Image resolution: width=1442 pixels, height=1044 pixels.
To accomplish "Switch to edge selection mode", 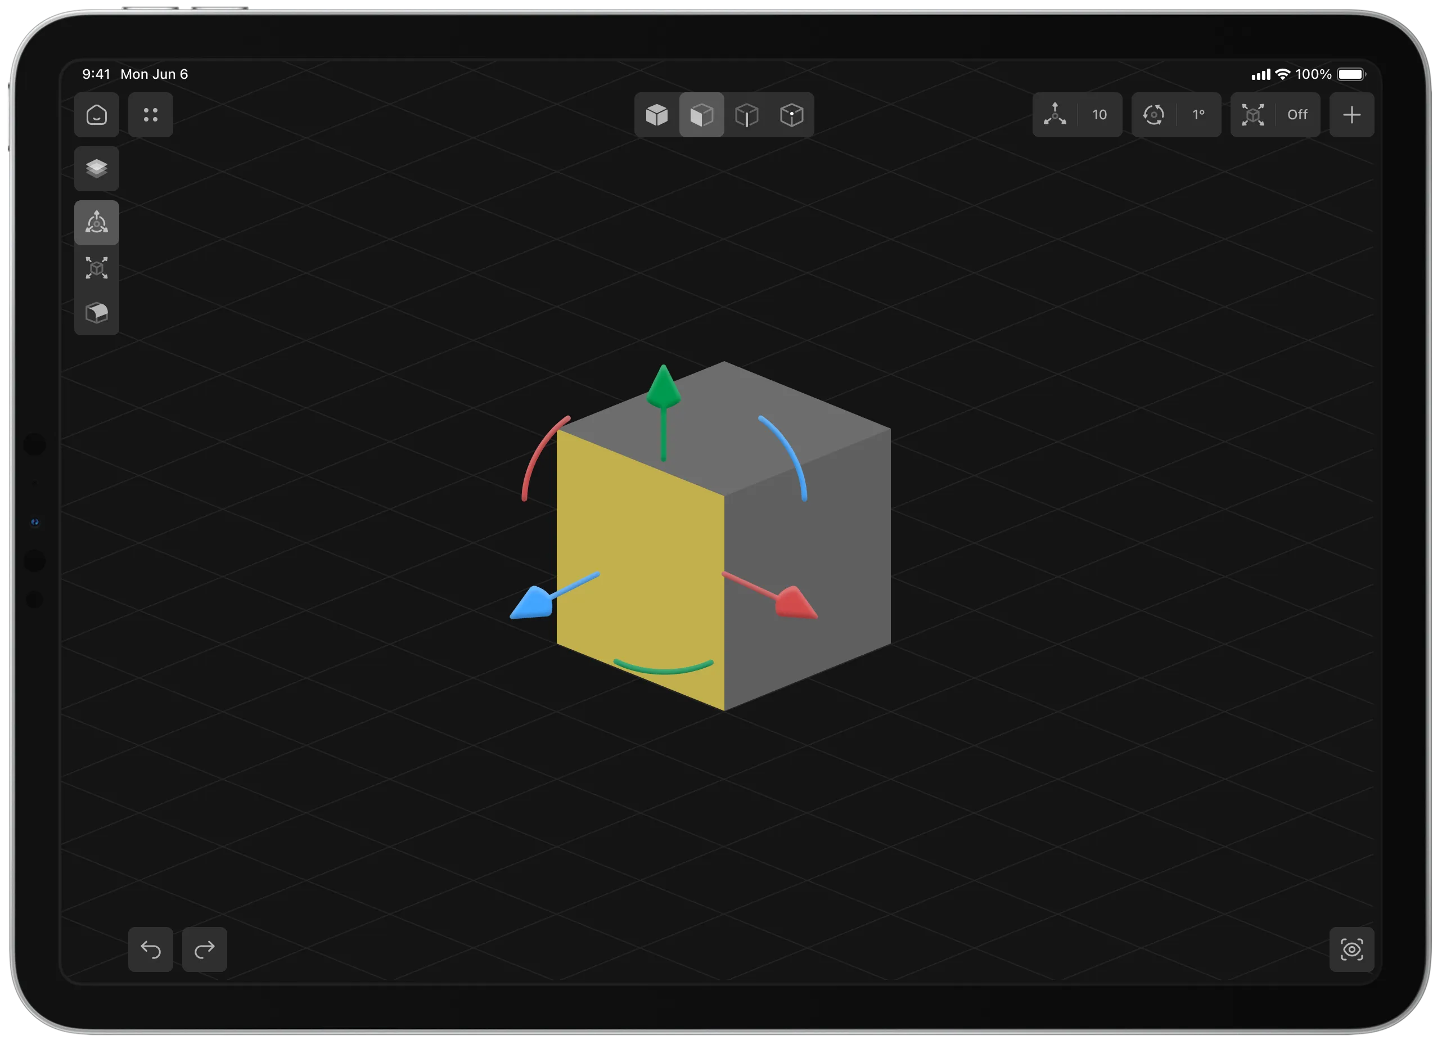I will click(x=747, y=114).
